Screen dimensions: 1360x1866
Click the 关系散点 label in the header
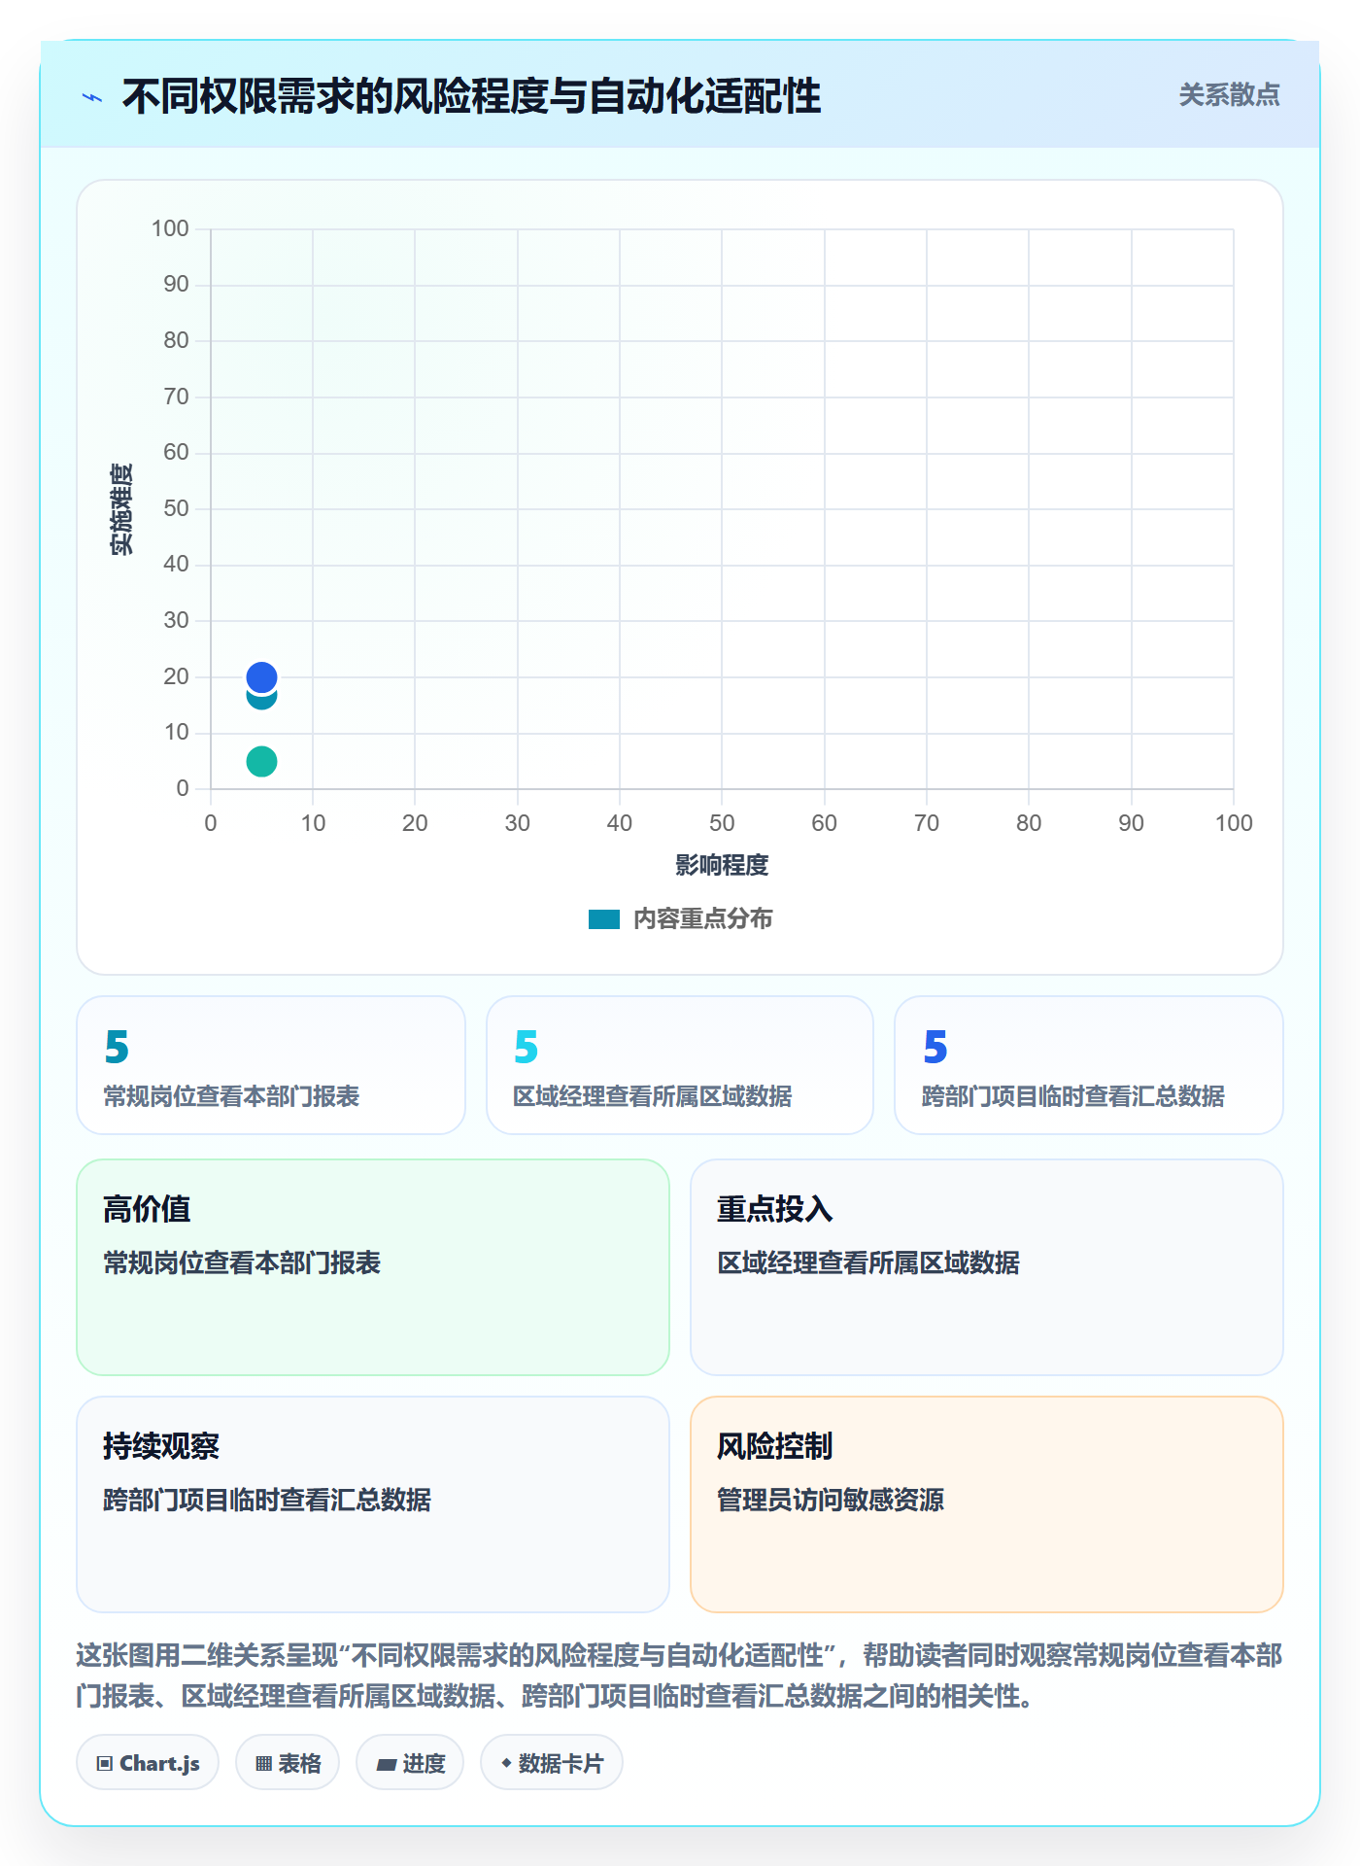point(1229,95)
